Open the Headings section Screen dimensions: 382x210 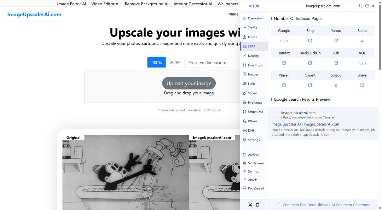point(254,65)
